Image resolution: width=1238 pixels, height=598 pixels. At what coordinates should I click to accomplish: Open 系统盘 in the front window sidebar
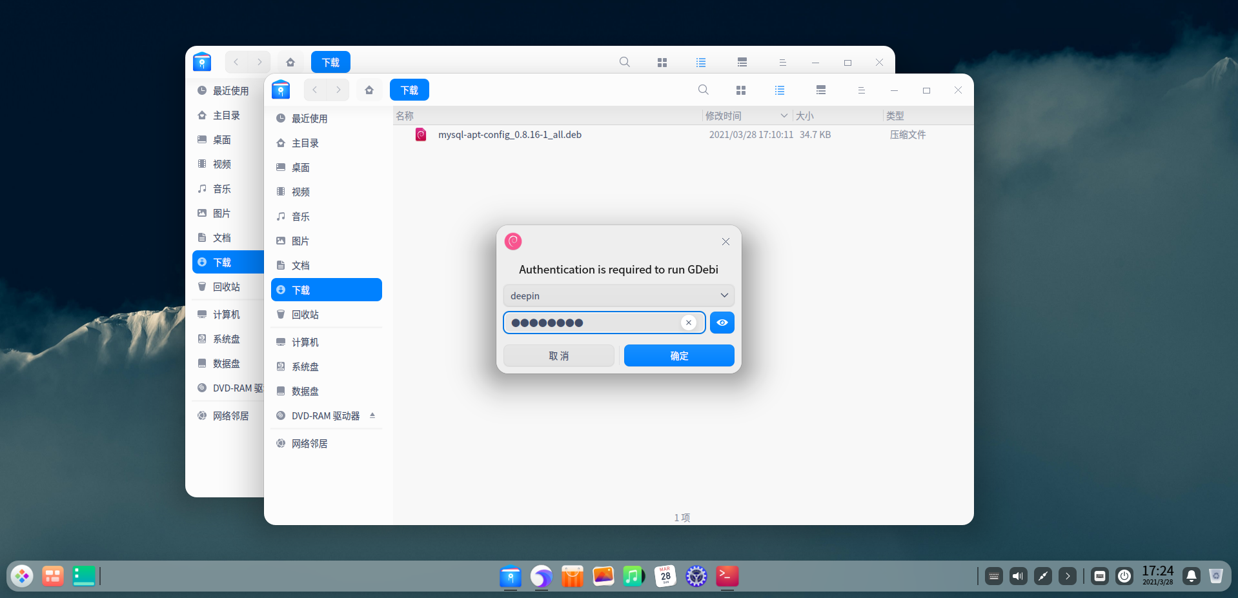coord(327,366)
